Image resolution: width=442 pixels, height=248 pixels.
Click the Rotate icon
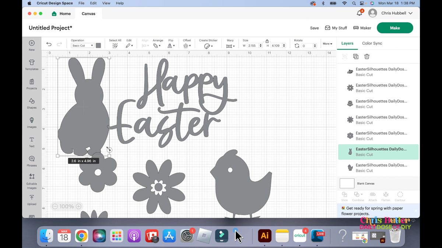click(297, 46)
